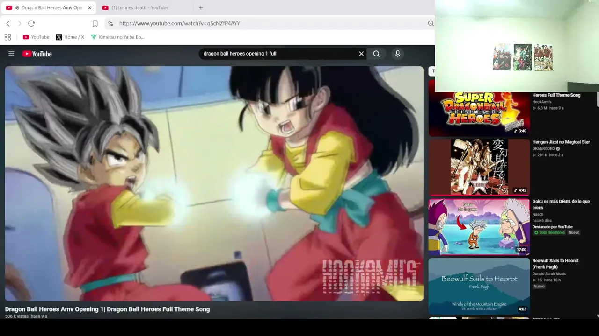The height and width of the screenshot is (336, 599).
Task: Open the Home / X bookmark
Action: [70, 37]
